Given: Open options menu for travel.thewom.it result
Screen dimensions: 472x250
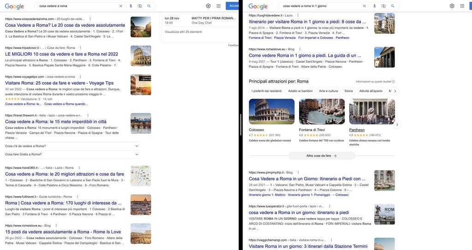Looking at the screenshot, I should [x=88, y=115].
